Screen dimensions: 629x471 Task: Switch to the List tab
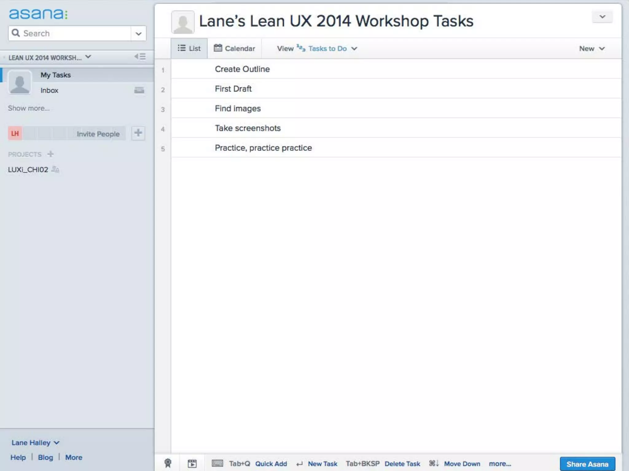189,48
